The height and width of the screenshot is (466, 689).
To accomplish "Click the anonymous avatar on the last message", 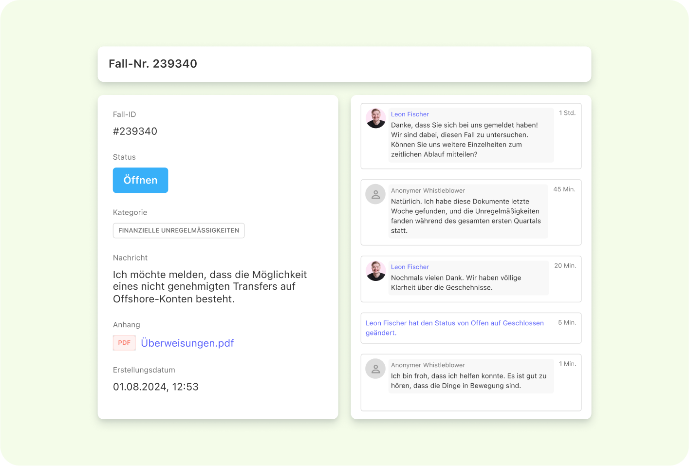I will (x=375, y=369).
